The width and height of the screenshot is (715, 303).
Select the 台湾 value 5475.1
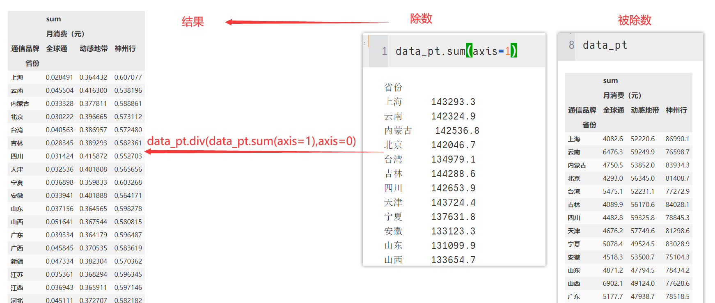click(613, 191)
